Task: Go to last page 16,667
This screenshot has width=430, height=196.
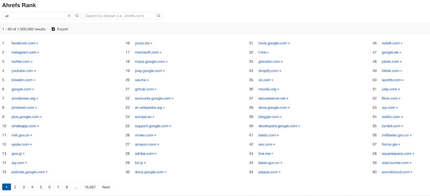Action: click(90, 187)
